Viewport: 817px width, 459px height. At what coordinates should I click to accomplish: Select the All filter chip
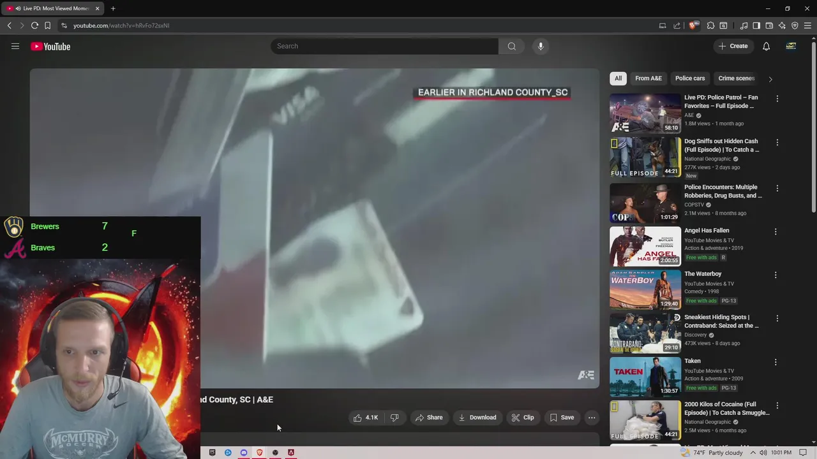pos(618,78)
